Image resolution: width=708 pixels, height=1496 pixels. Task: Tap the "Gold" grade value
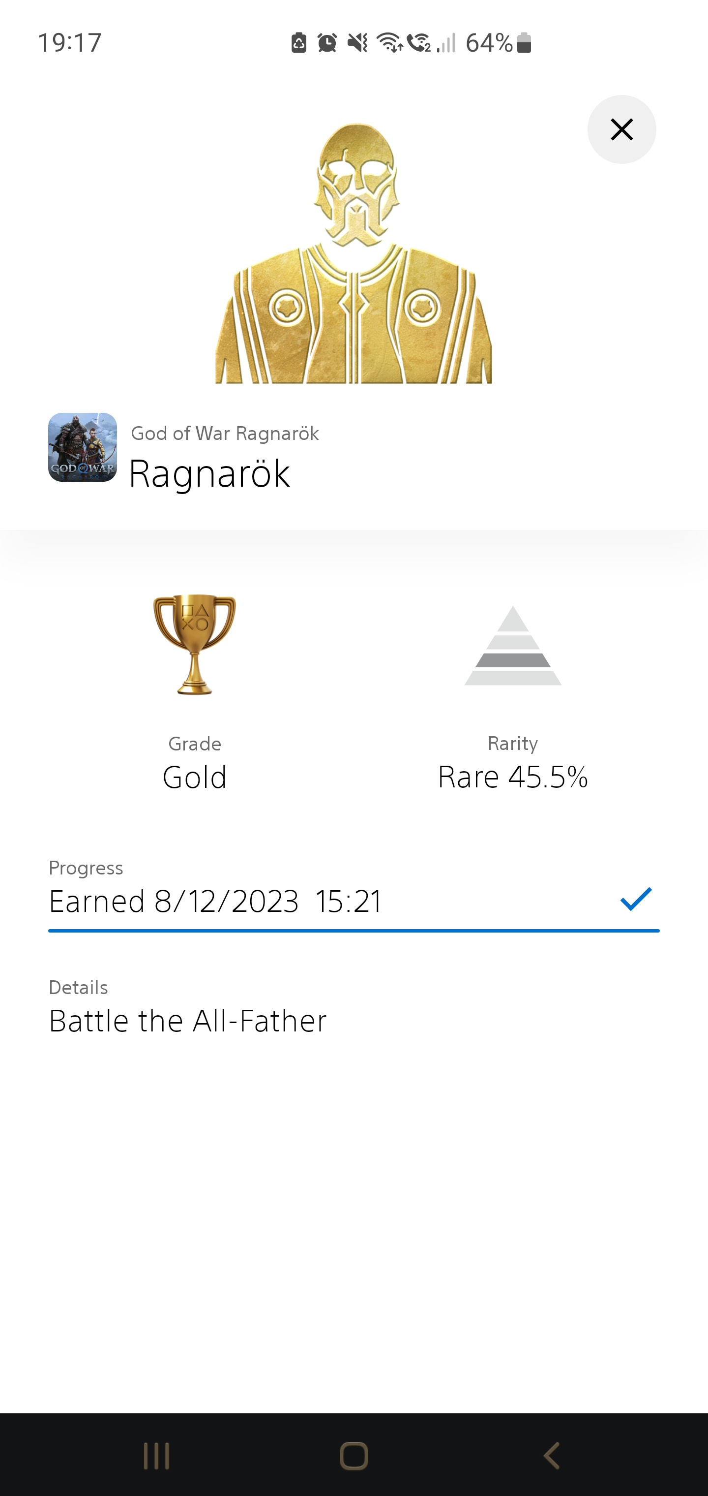point(194,777)
